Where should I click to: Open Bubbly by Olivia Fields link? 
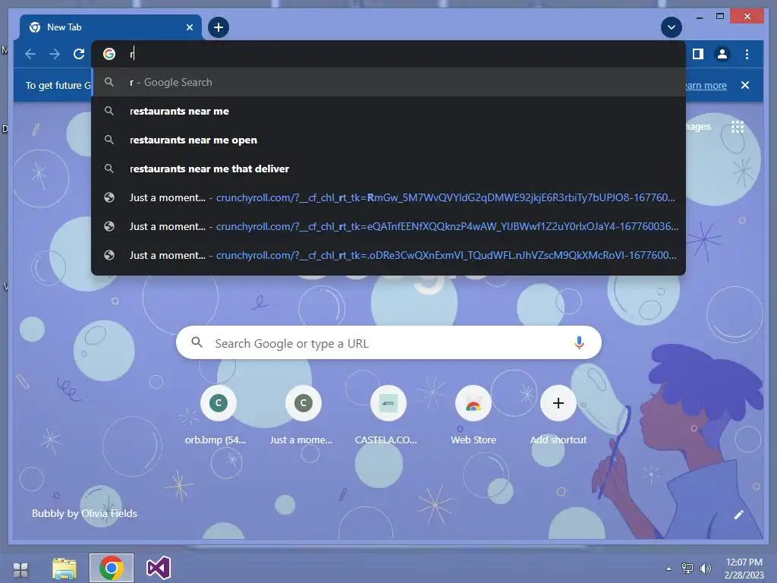point(84,514)
